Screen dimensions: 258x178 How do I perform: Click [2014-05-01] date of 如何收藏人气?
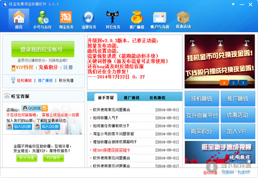click(x=167, y=118)
